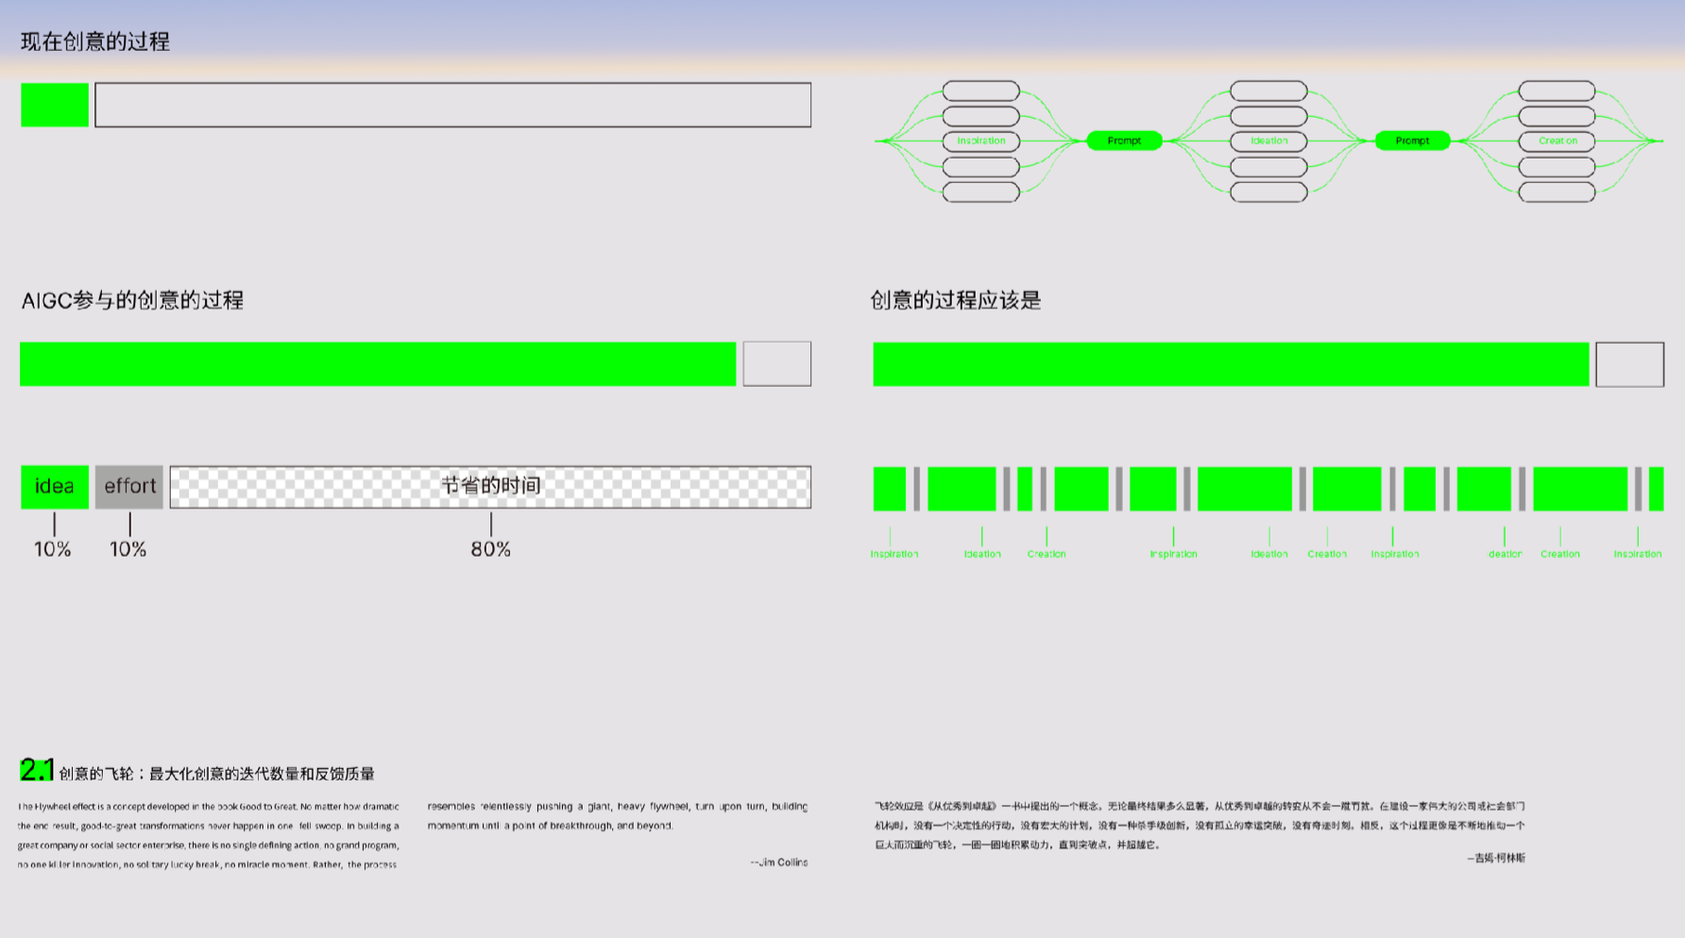Click the small green square under "现在创意的过程"
1685x938 pixels.
(55, 105)
